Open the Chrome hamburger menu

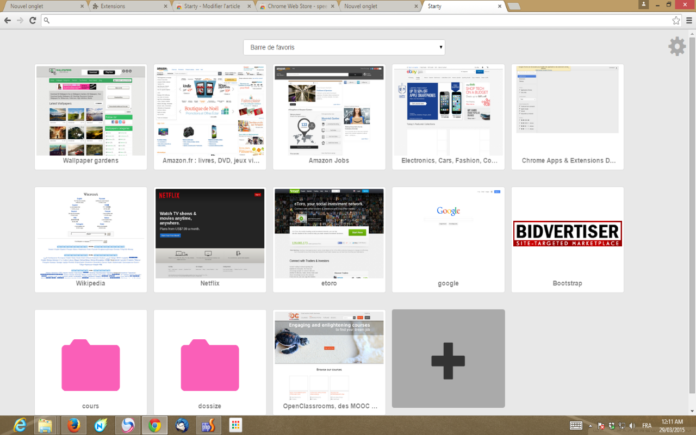(x=689, y=21)
